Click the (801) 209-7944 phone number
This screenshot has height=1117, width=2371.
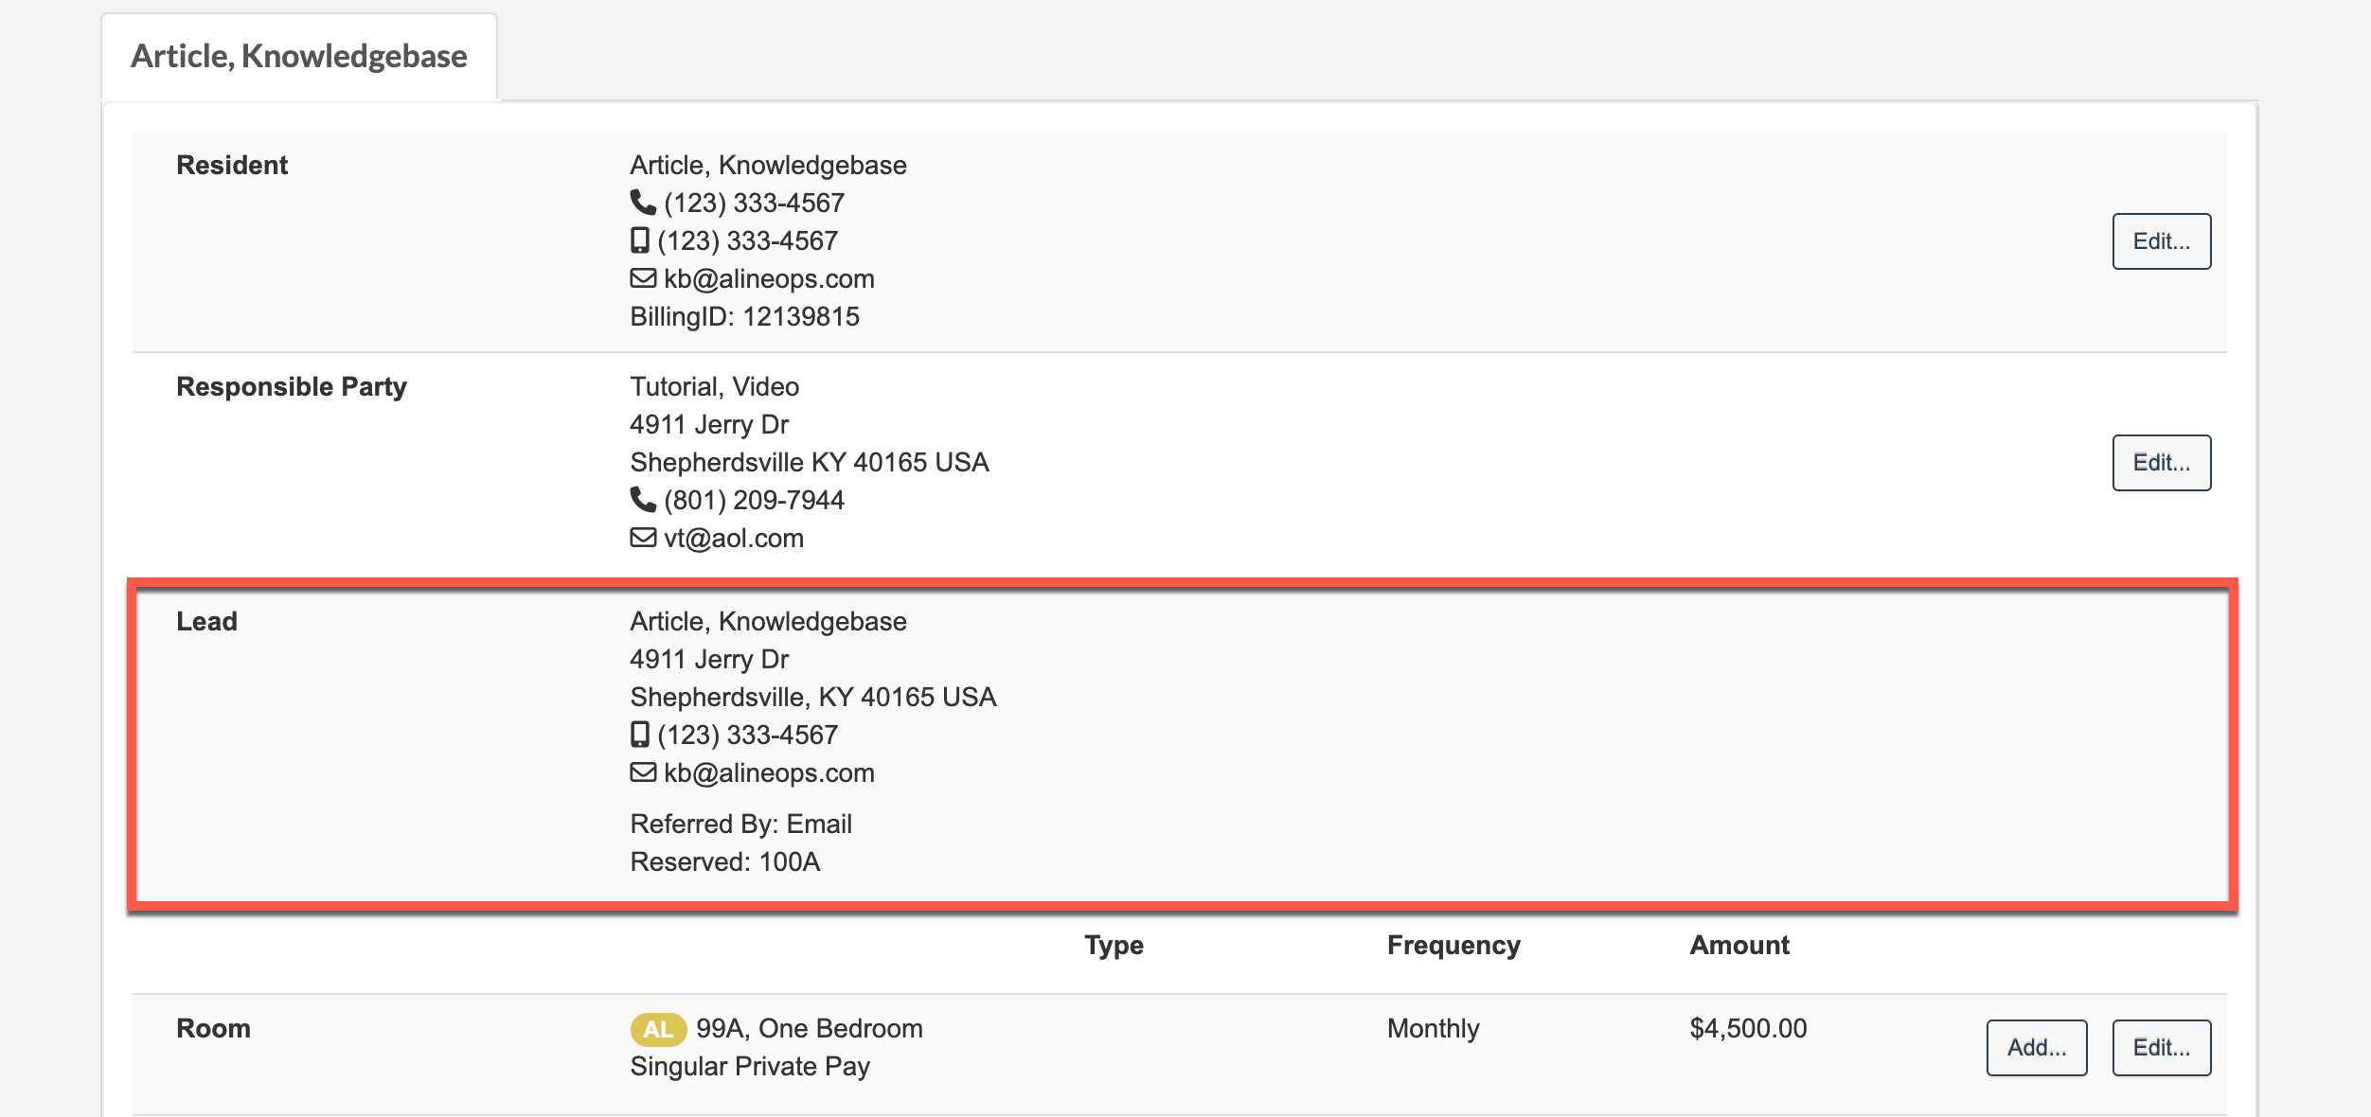point(754,500)
